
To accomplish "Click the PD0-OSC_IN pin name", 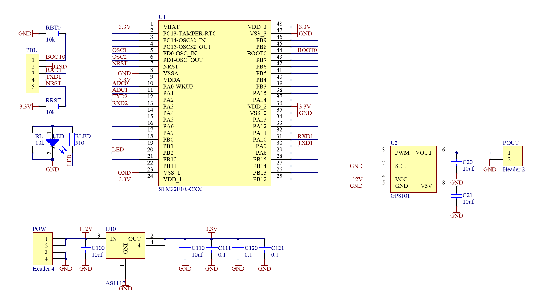I will click(180, 54).
